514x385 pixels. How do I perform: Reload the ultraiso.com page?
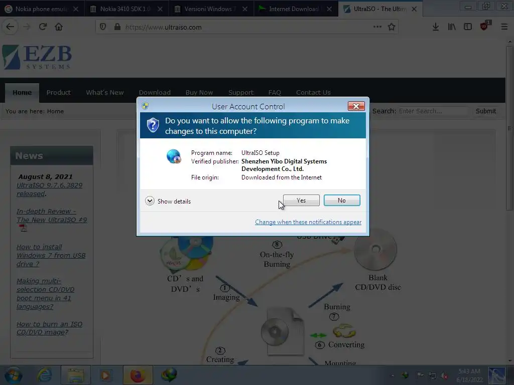pyautogui.click(x=43, y=27)
